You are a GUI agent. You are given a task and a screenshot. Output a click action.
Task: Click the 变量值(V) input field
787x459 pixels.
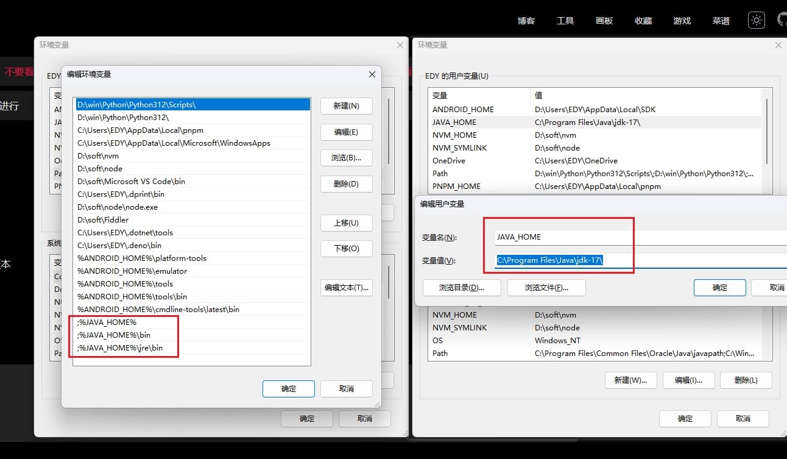tap(640, 260)
